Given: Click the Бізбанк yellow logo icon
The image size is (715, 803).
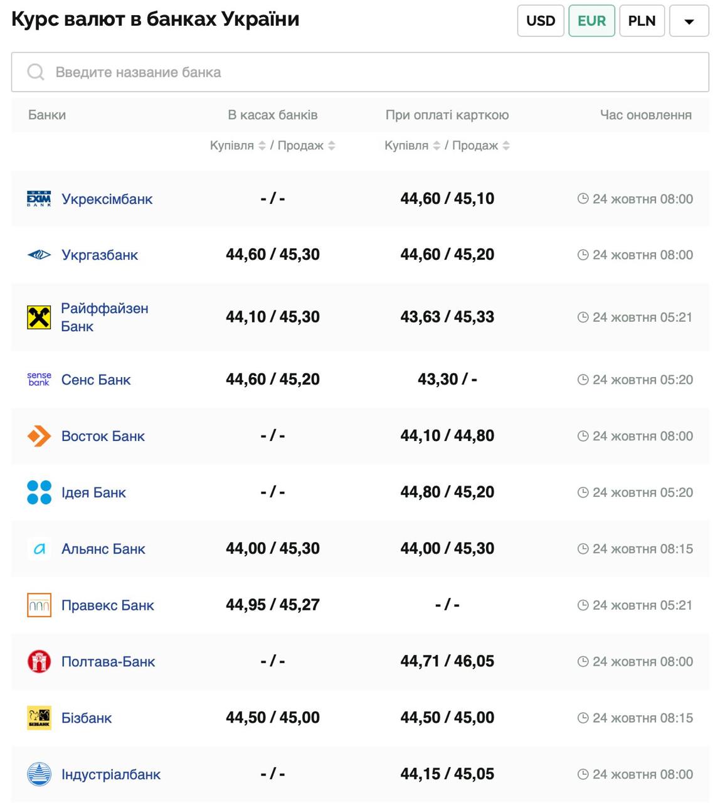Looking at the screenshot, I should click(39, 718).
